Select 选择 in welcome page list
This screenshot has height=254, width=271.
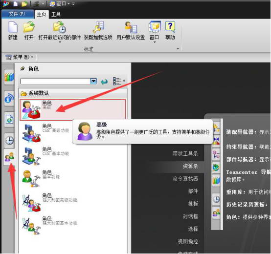coord(193,229)
